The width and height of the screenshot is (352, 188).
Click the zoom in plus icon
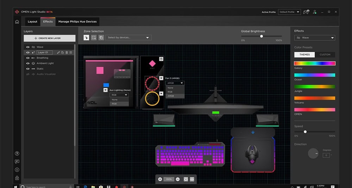coord(160,179)
